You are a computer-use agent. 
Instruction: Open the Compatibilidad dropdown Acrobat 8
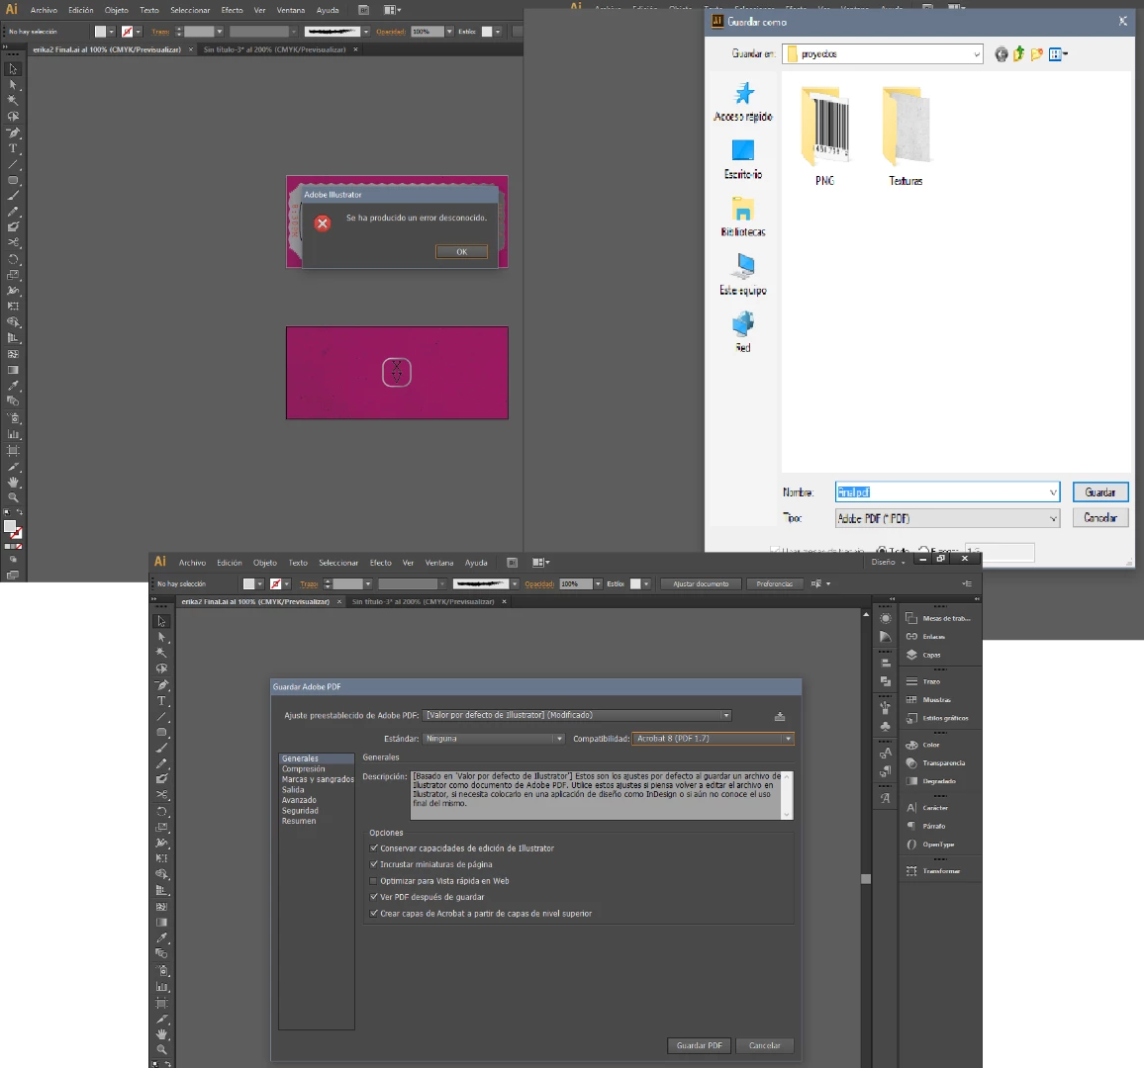tap(713, 739)
